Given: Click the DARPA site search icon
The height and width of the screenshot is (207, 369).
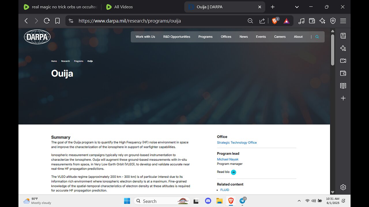Looking at the screenshot, I should pos(317,37).
